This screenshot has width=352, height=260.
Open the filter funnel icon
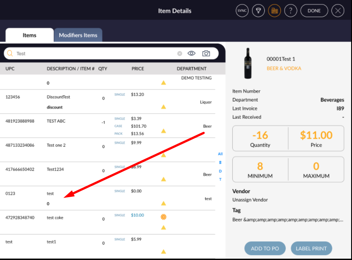[258, 11]
